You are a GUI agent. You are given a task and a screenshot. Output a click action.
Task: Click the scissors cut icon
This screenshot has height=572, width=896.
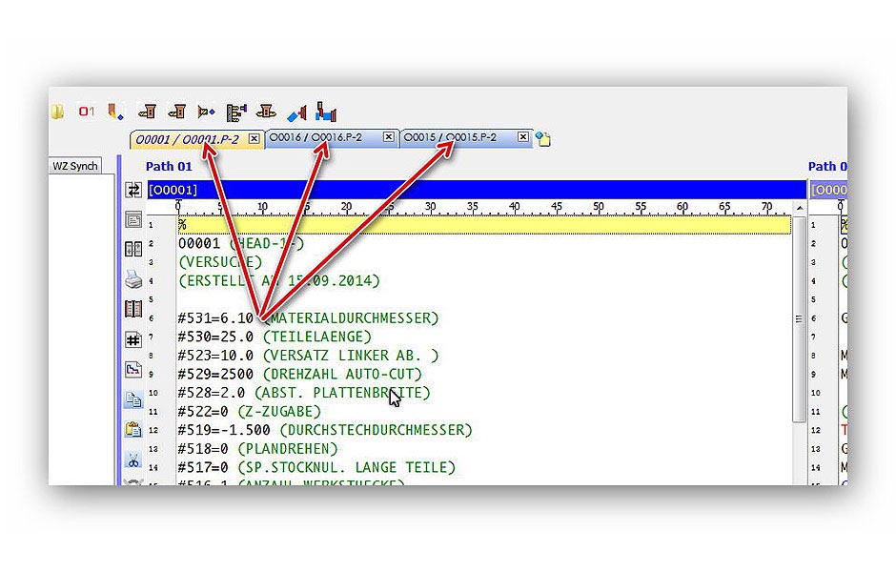[133, 460]
